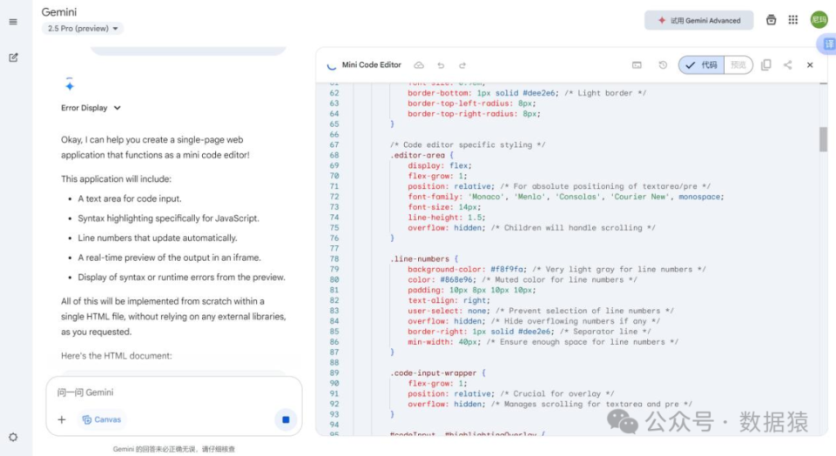836x456 pixels.
Task: Show canvas version history
Action: pos(663,65)
